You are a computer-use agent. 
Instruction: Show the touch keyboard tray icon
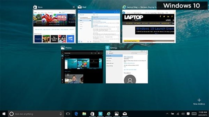point(194,114)
